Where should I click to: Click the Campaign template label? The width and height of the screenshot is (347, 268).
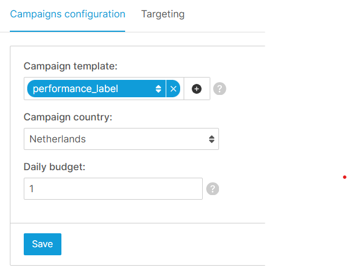tap(71, 66)
